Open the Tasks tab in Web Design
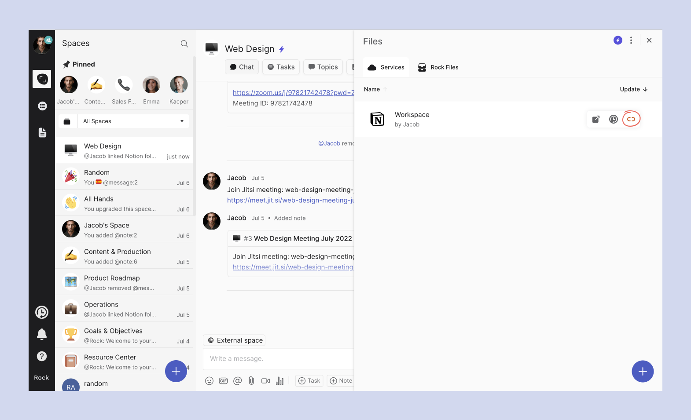The width and height of the screenshot is (691, 420). click(281, 67)
